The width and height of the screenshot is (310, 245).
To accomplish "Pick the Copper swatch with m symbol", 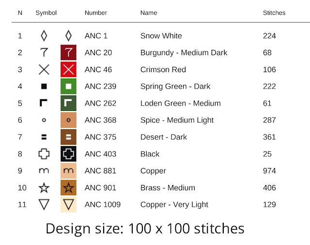I will 68,171.
